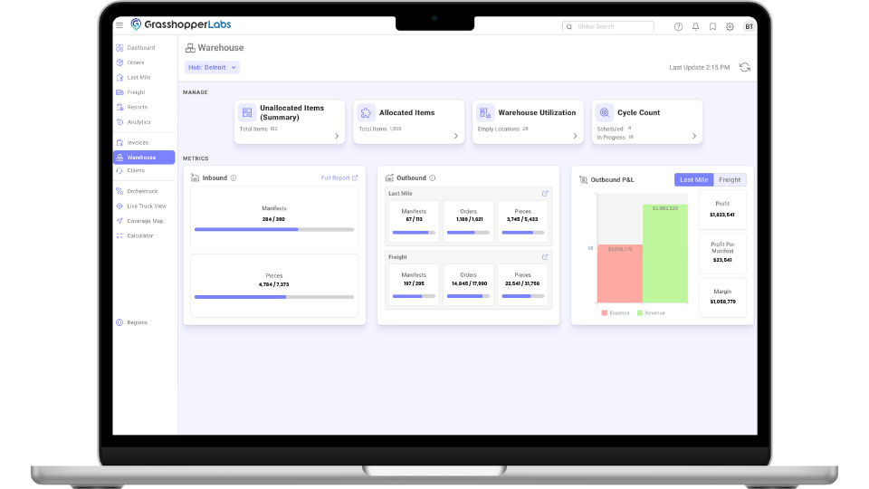Image resolution: width=869 pixels, height=489 pixels.
Task: Click the bookmark icon in header
Action: coord(712,26)
